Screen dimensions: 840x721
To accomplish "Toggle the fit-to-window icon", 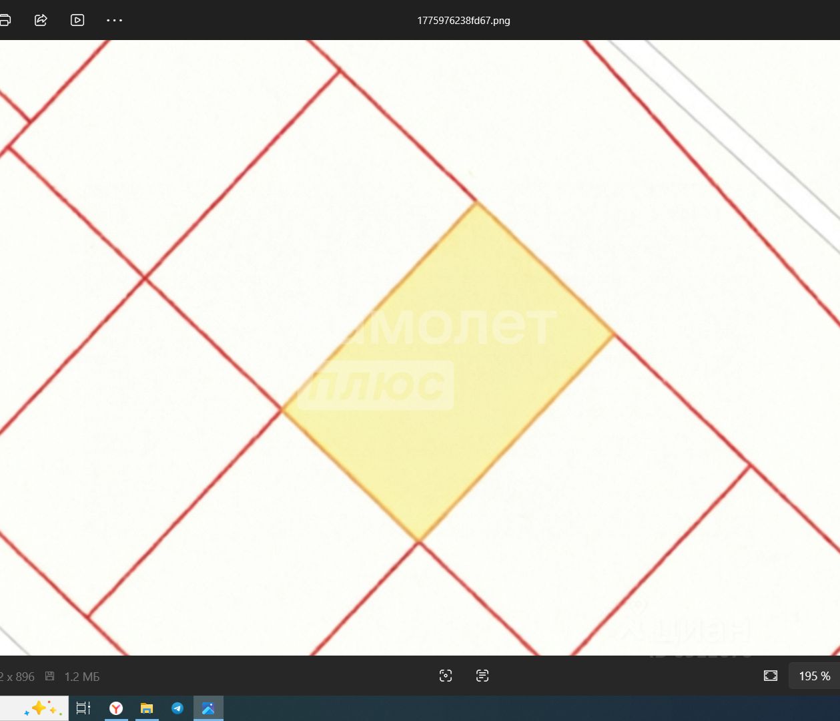I will (771, 676).
